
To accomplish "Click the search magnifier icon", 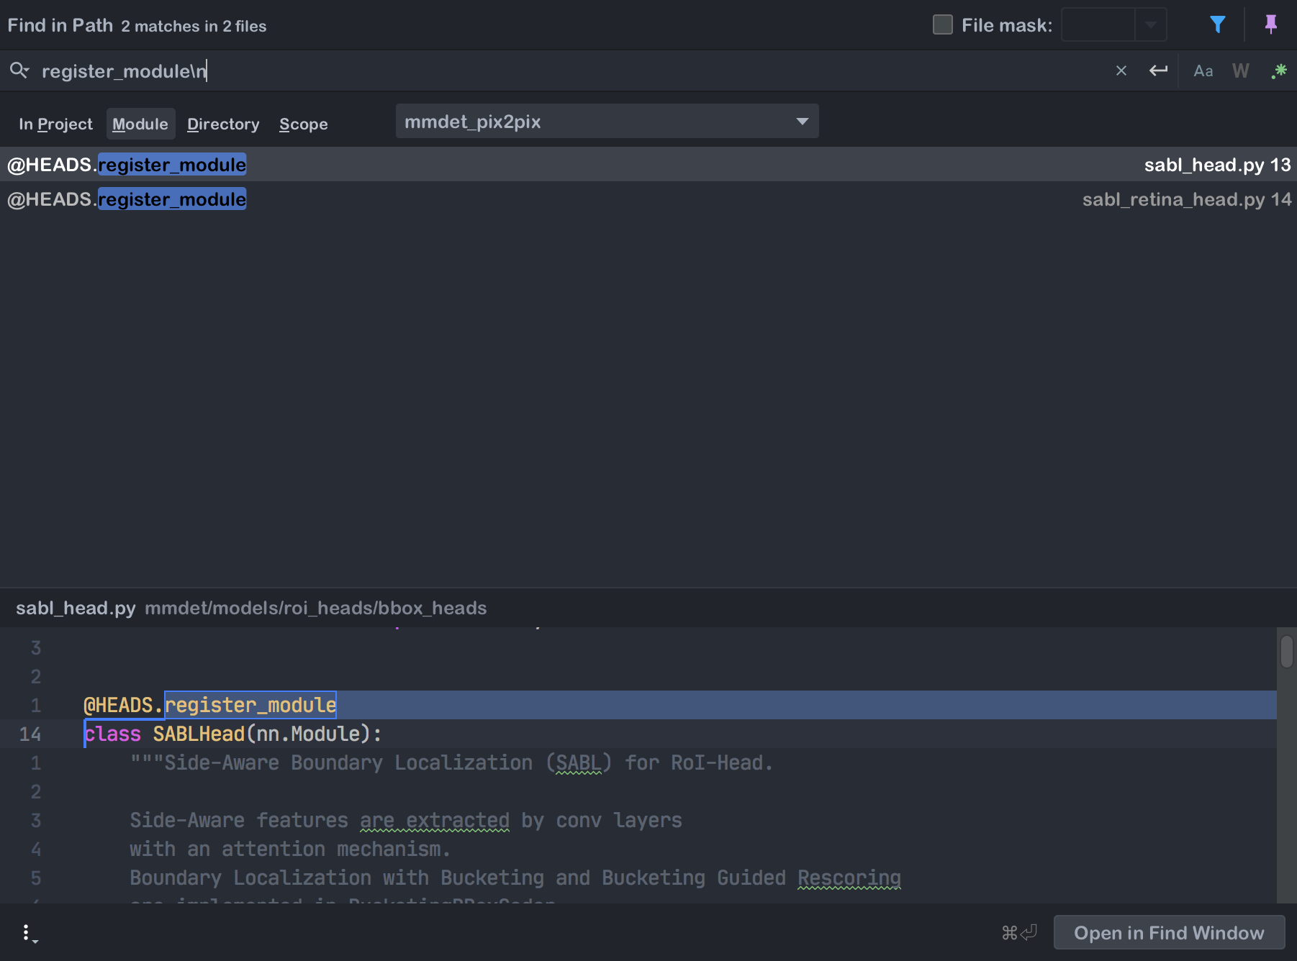I will pyautogui.click(x=19, y=70).
